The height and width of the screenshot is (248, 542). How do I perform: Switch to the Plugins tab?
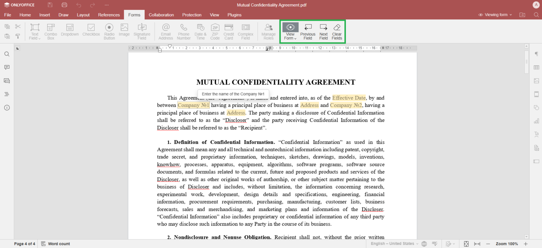[234, 15]
